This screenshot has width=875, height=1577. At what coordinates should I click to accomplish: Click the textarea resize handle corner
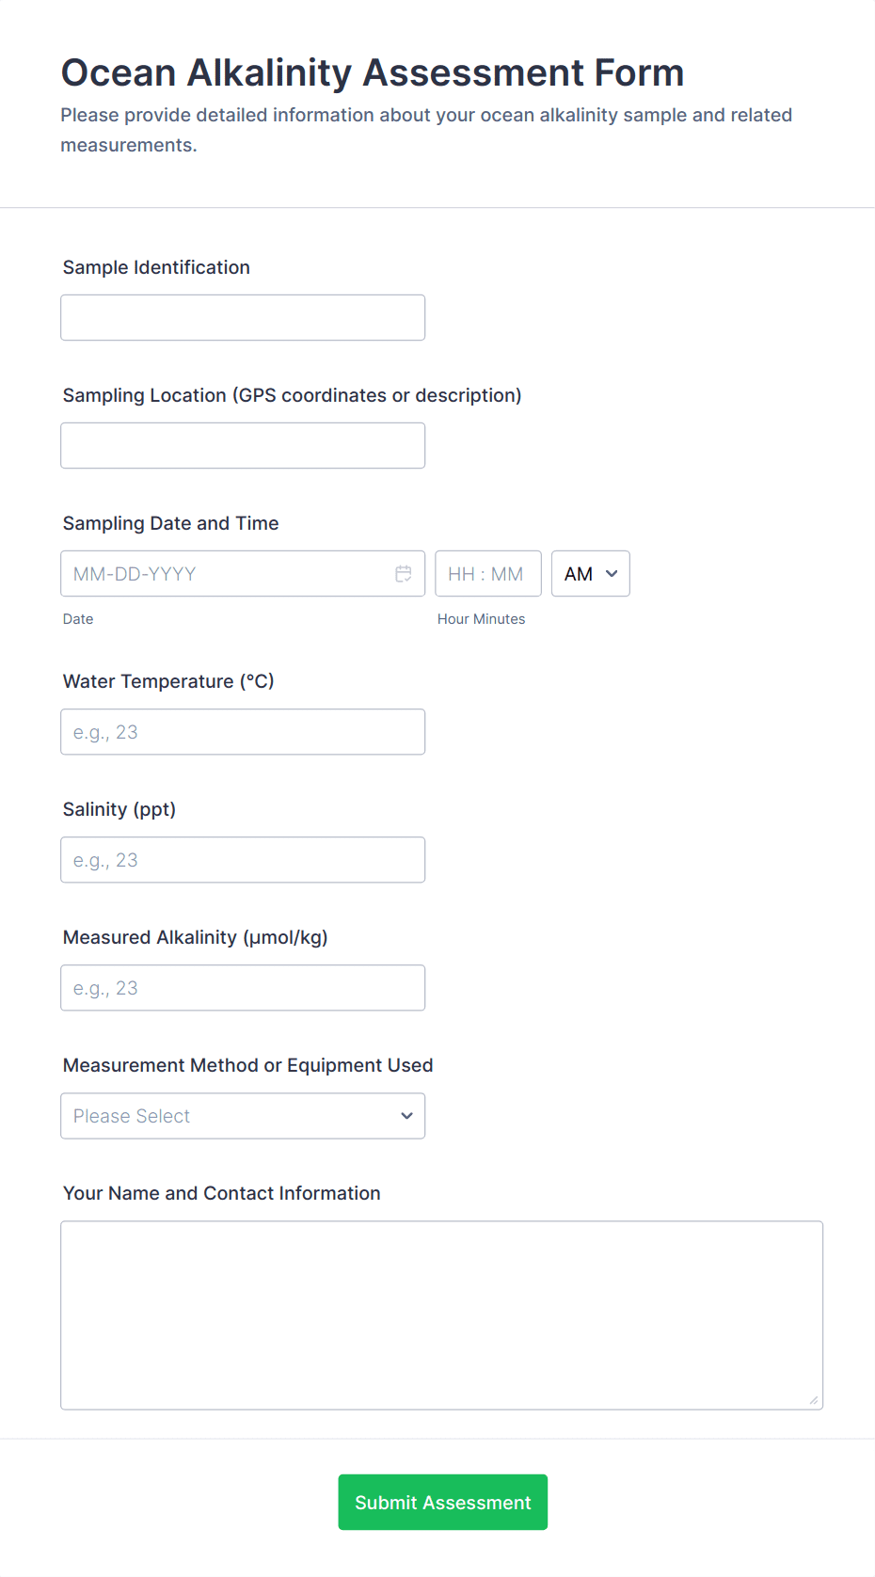click(x=813, y=1400)
